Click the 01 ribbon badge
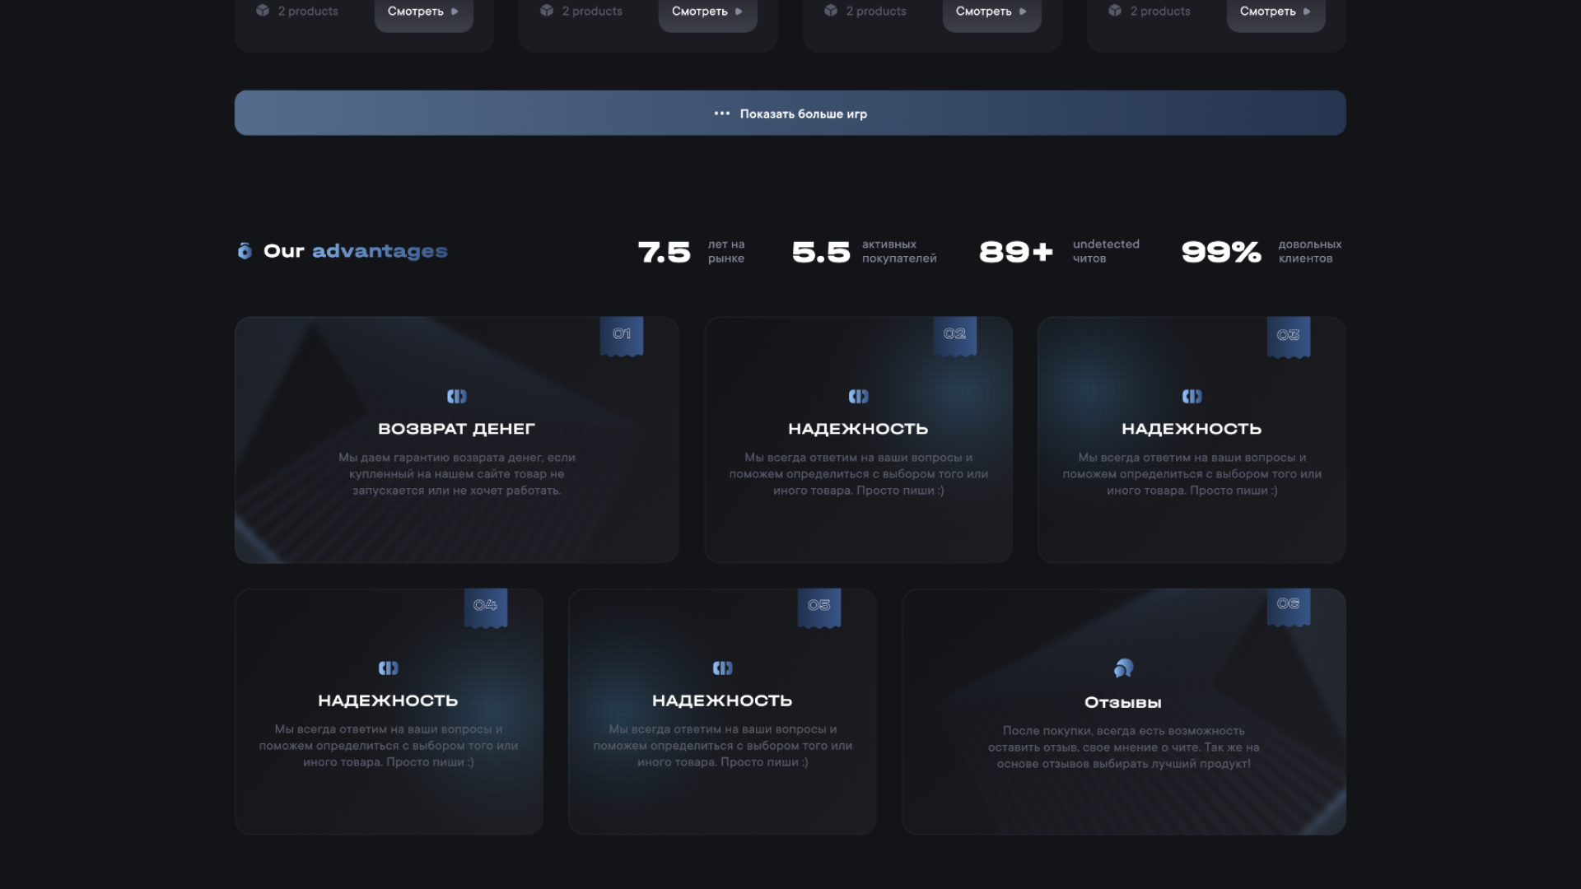The height and width of the screenshot is (889, 1581). click(622, 335)
